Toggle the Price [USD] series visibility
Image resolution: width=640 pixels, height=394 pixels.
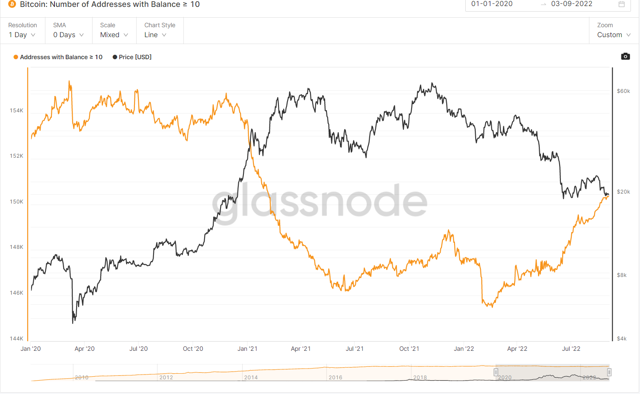pos(135,57)
